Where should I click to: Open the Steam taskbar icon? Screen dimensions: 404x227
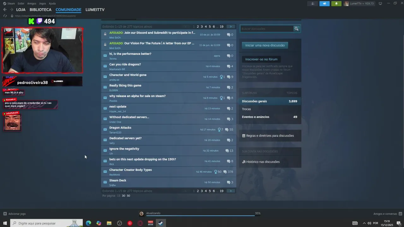coord(161,223)
